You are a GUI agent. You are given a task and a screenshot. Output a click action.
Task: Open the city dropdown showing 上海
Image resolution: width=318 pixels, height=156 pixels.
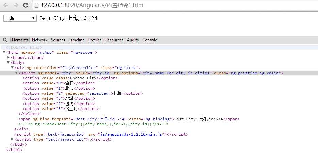(x=20, y=18)
